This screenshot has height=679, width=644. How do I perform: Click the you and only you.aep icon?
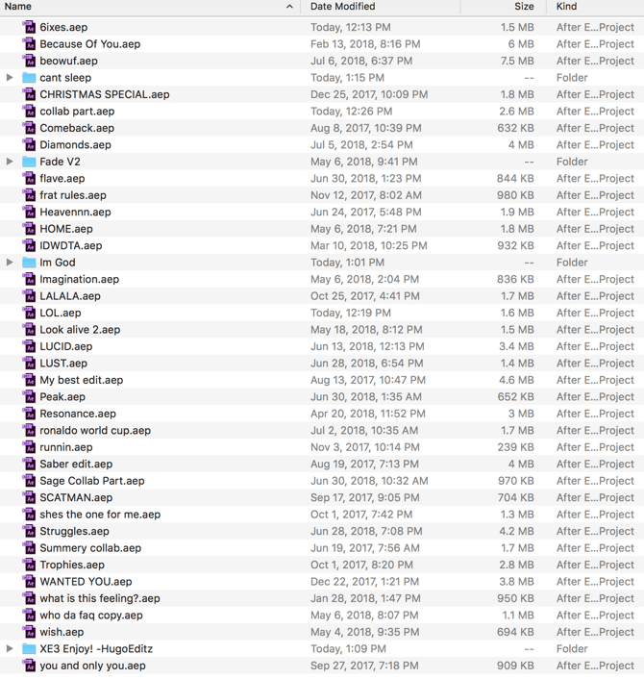click(x=29, y=666)
